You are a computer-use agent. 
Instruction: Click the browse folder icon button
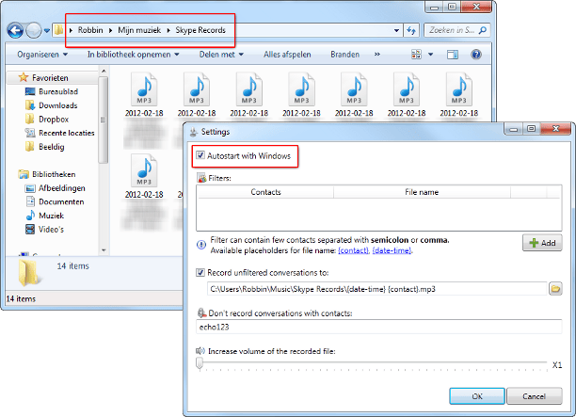(555, 289)
